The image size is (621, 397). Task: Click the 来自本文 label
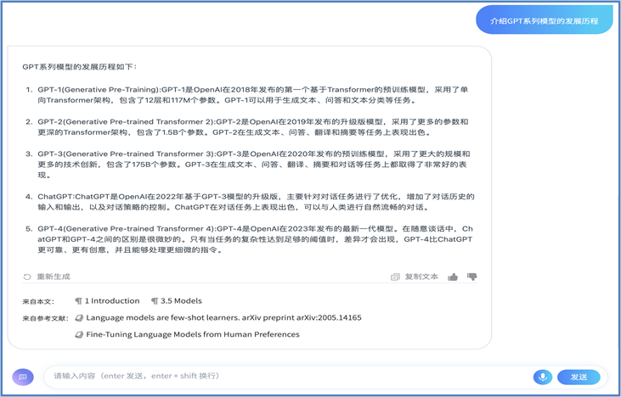click(38, 302)
